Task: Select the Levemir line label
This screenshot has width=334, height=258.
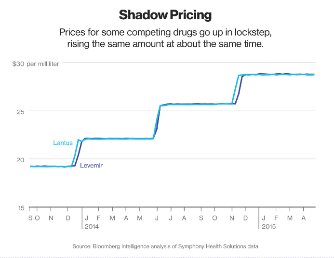Action: click(x=91, y=165)
